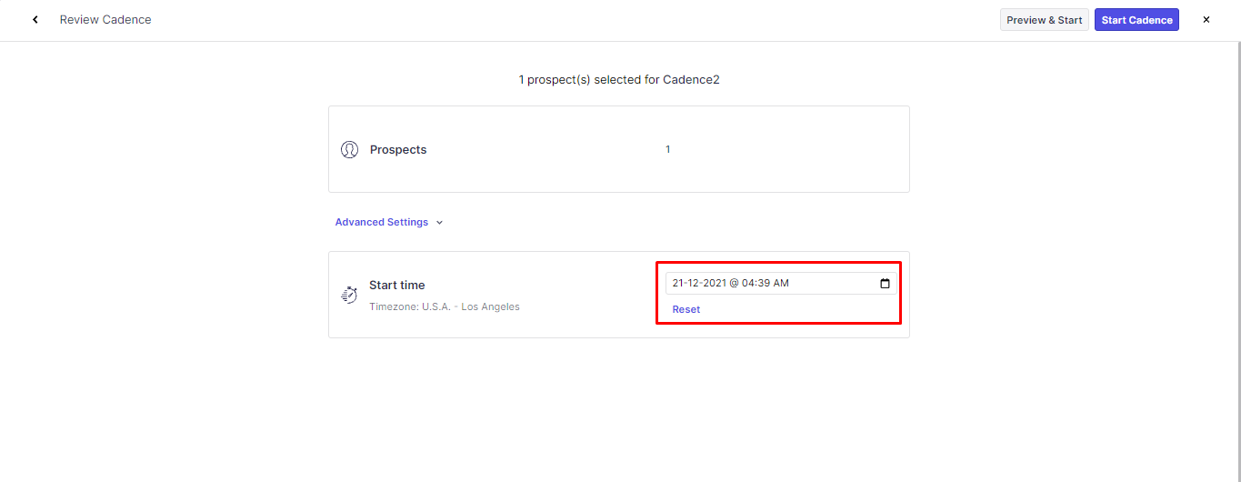Open the calendar picker icon in date field
1241x482 pixels.
[885, 284]
